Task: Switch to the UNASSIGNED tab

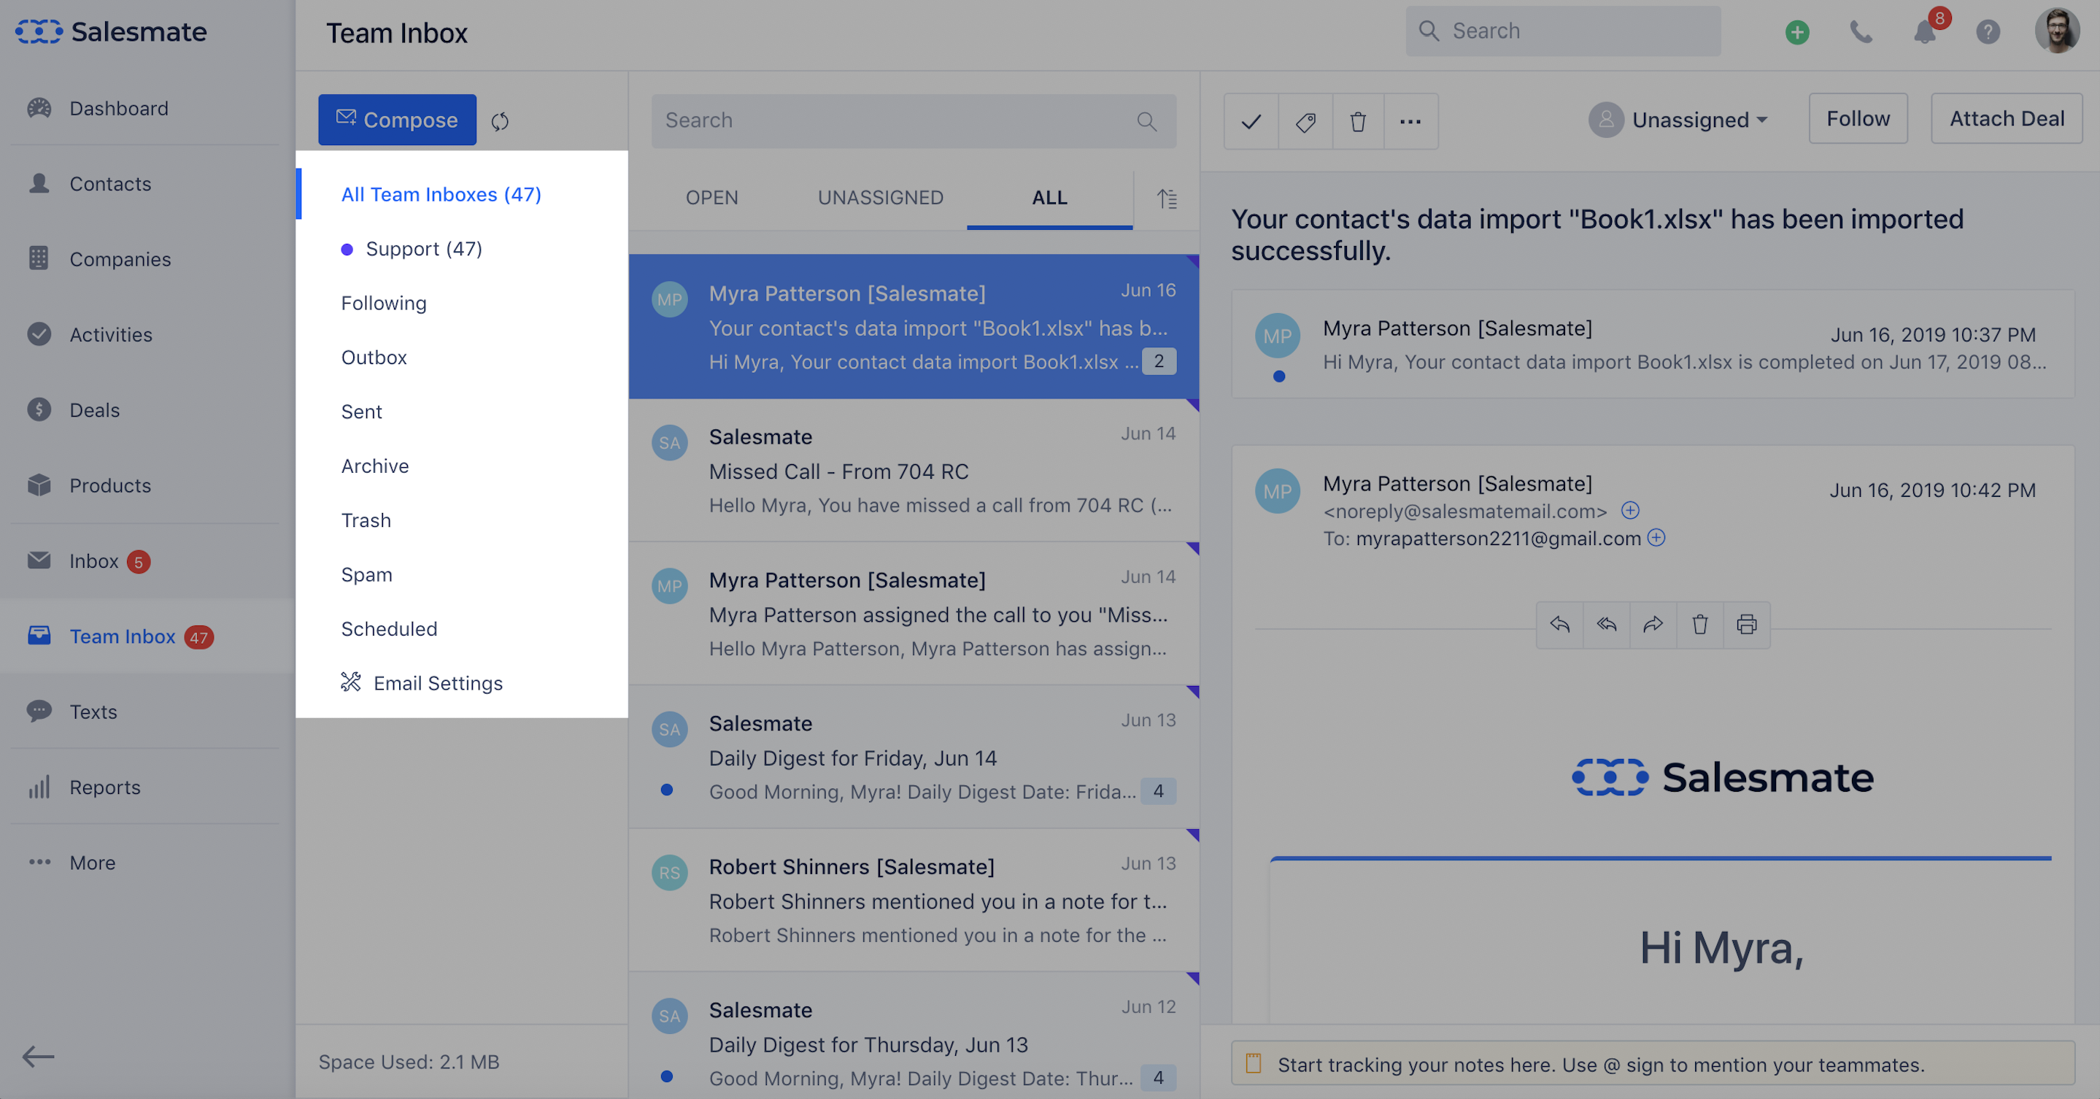Action: coord(881,197)
